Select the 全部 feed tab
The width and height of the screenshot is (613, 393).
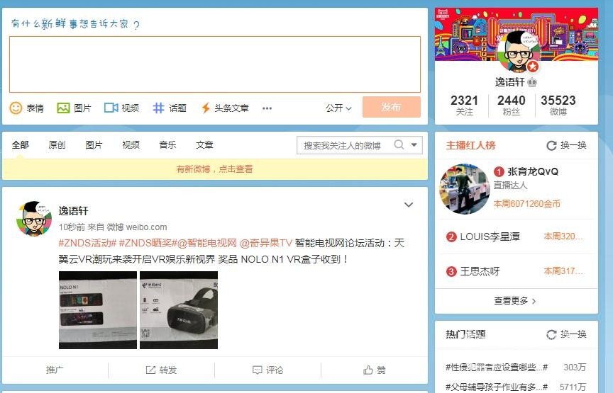tap(21, 145)
